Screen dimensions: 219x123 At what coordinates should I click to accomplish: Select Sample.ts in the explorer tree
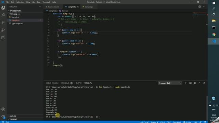(x=25, y=20)
